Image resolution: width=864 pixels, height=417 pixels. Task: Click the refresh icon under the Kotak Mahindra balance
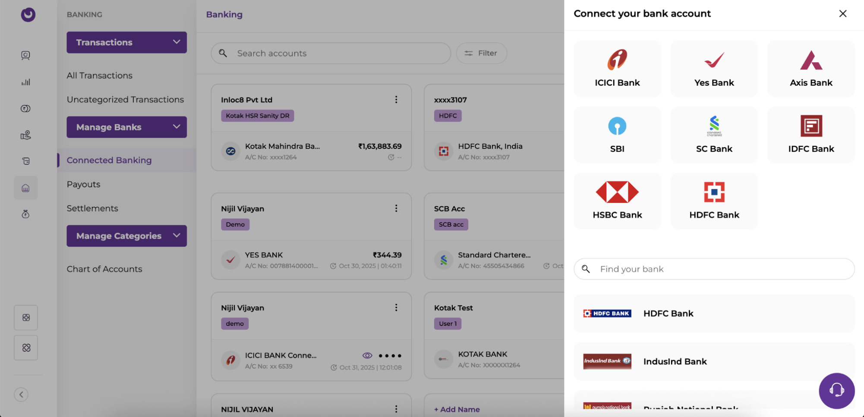point(391,157)
